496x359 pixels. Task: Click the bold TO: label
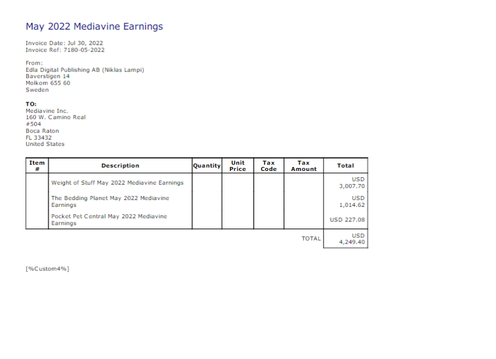(x=31, y=104)
